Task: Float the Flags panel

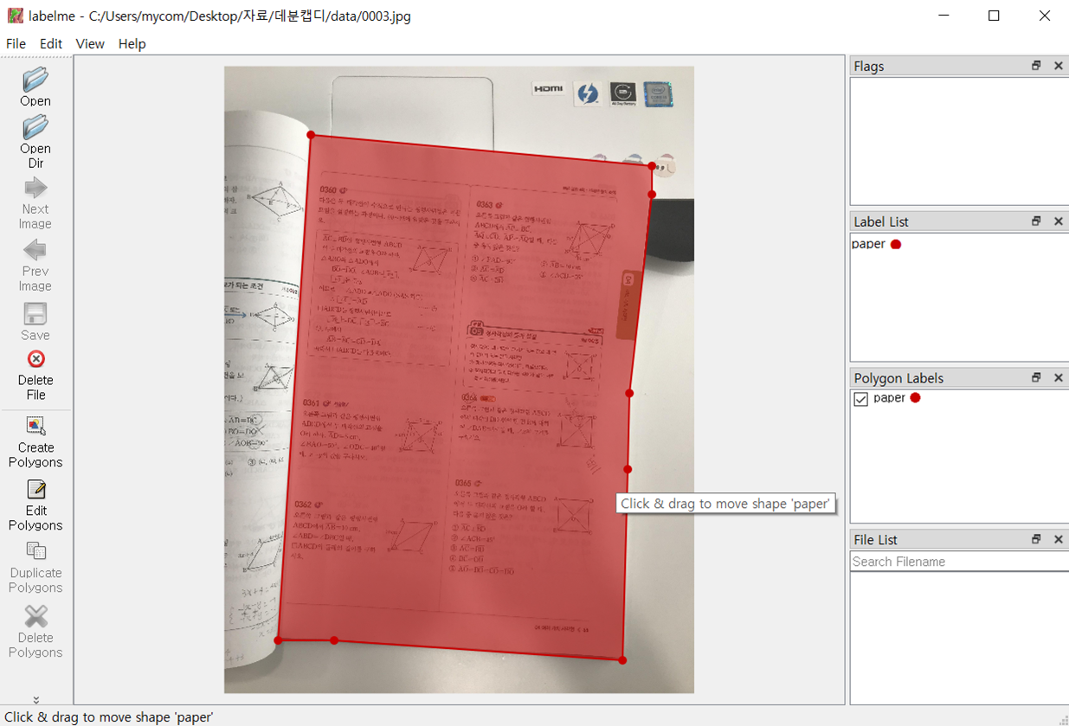Action: [x=1036, y=66]
